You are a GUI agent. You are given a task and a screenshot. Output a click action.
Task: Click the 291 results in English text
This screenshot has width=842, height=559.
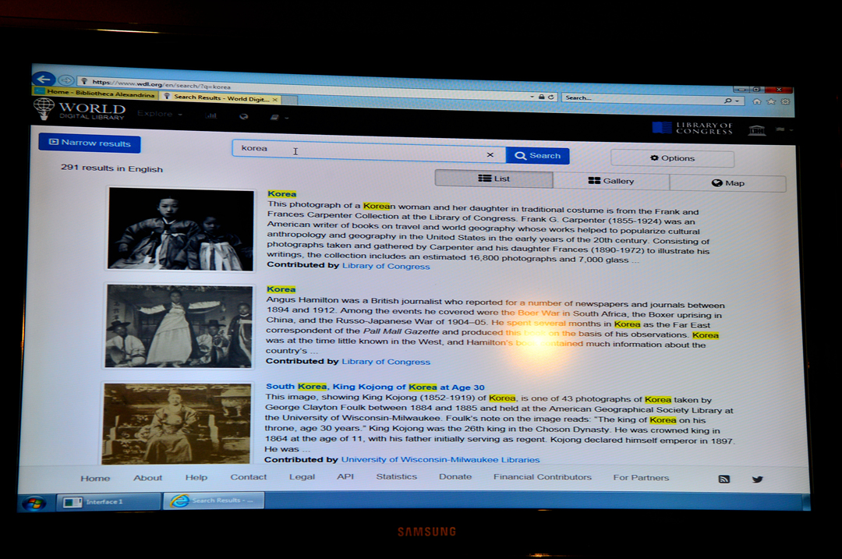[111, 168]
